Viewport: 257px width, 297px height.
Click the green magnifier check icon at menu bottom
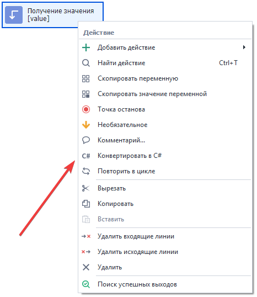(x=86, y=284)
